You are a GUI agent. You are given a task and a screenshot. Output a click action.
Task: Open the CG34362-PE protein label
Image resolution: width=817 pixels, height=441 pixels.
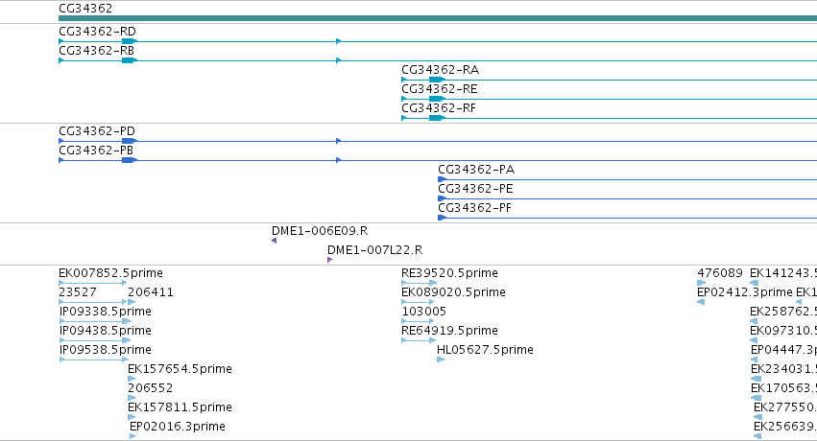click(476, 188)
